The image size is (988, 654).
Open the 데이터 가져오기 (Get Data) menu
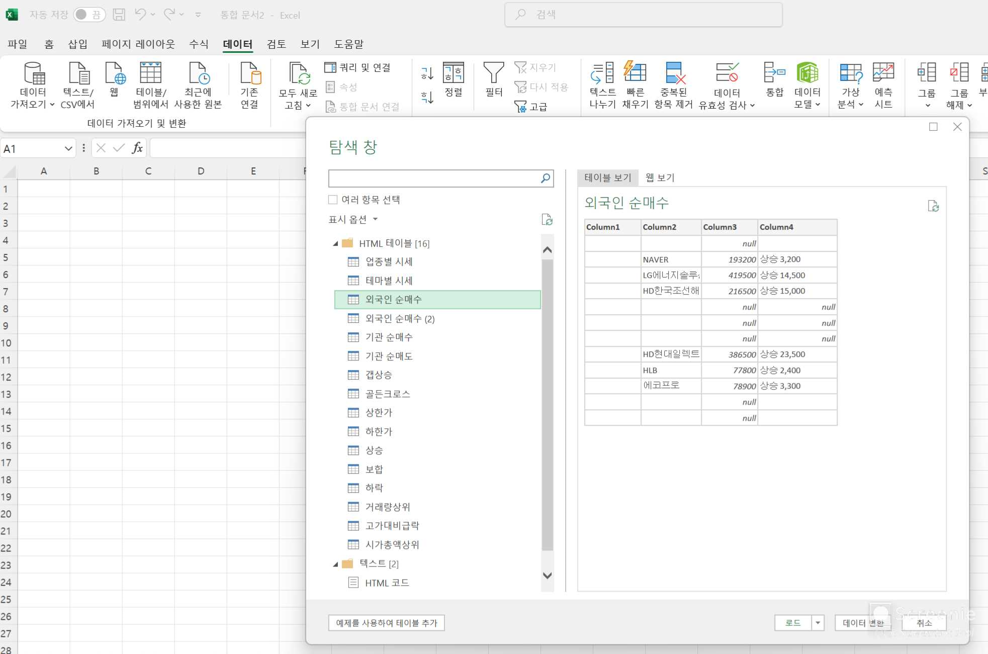pos(33,84)
